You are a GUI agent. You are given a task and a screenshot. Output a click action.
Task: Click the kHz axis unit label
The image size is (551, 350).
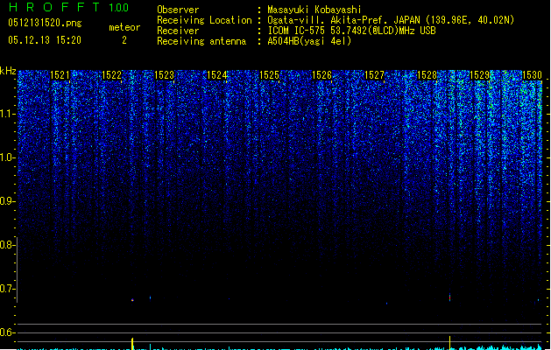point(8,71)
